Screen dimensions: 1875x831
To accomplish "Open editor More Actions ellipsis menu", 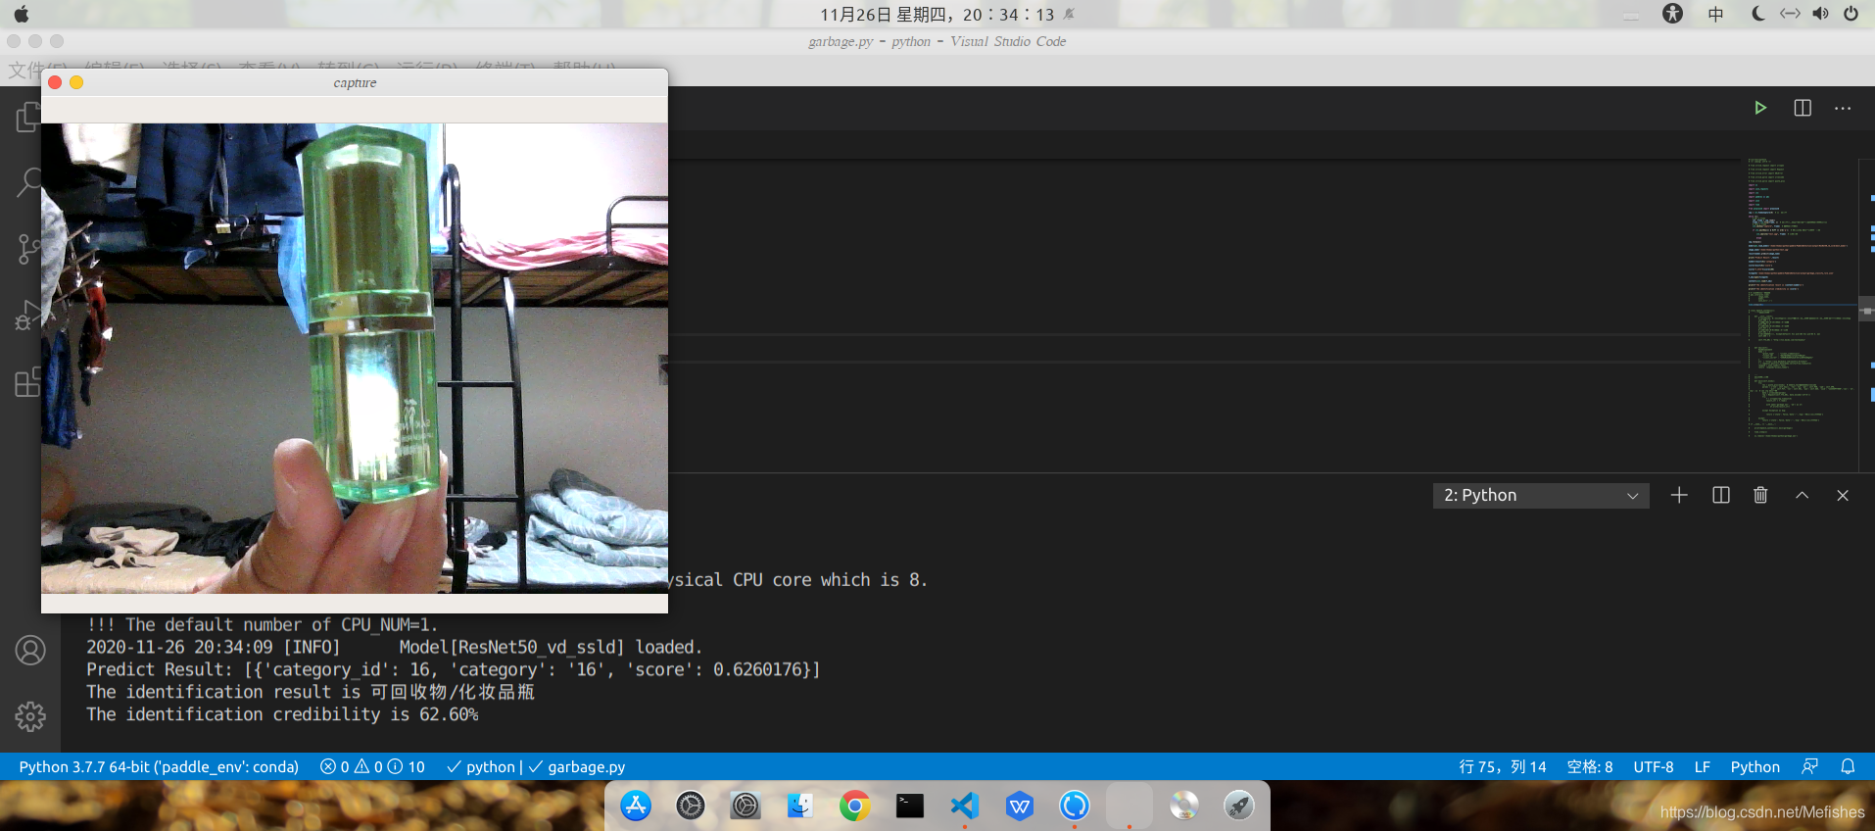I will (x=1843, y=108).
